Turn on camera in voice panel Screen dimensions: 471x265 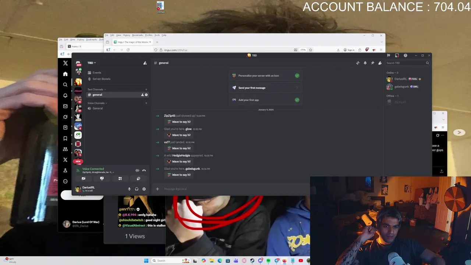coord(84,179)
